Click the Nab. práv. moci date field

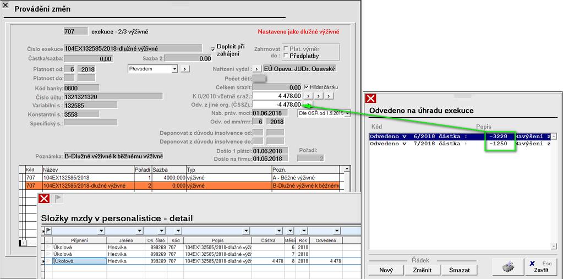[x=270, y=113]
